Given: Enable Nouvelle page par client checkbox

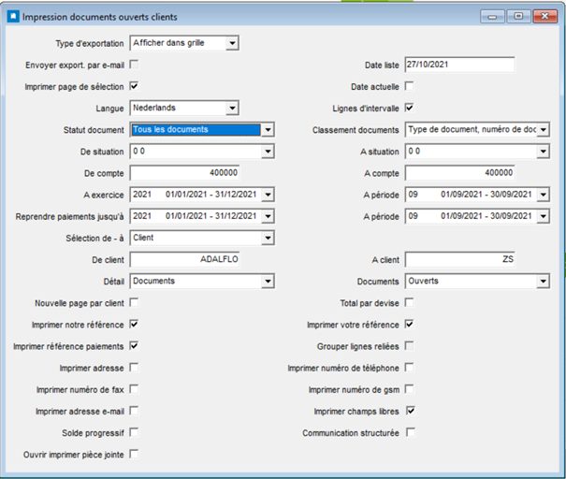Looking at the screenshot, I should 134,302.
